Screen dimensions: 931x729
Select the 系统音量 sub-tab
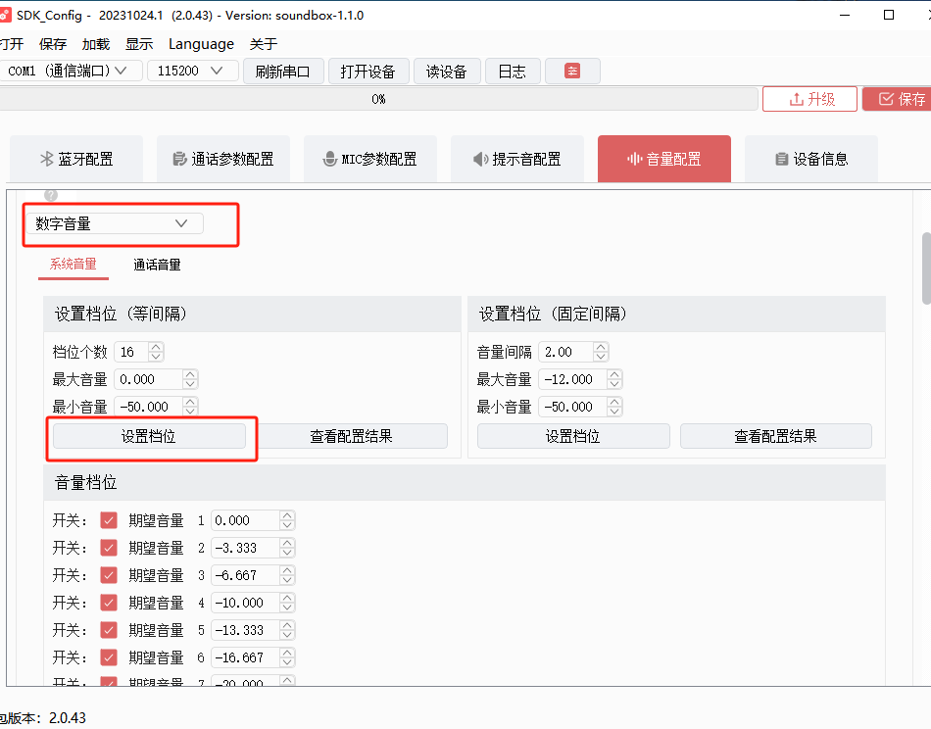[x=73, y=265]
